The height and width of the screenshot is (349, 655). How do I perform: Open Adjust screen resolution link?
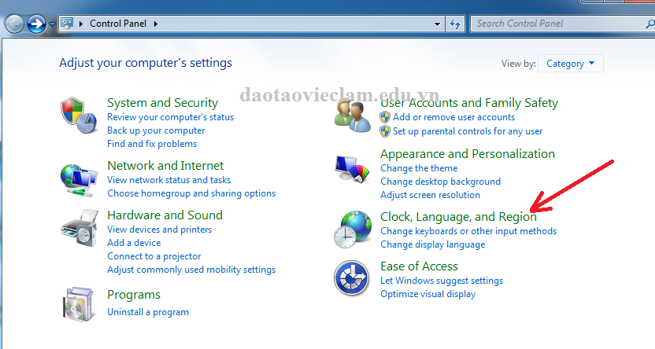click(430, 195)
